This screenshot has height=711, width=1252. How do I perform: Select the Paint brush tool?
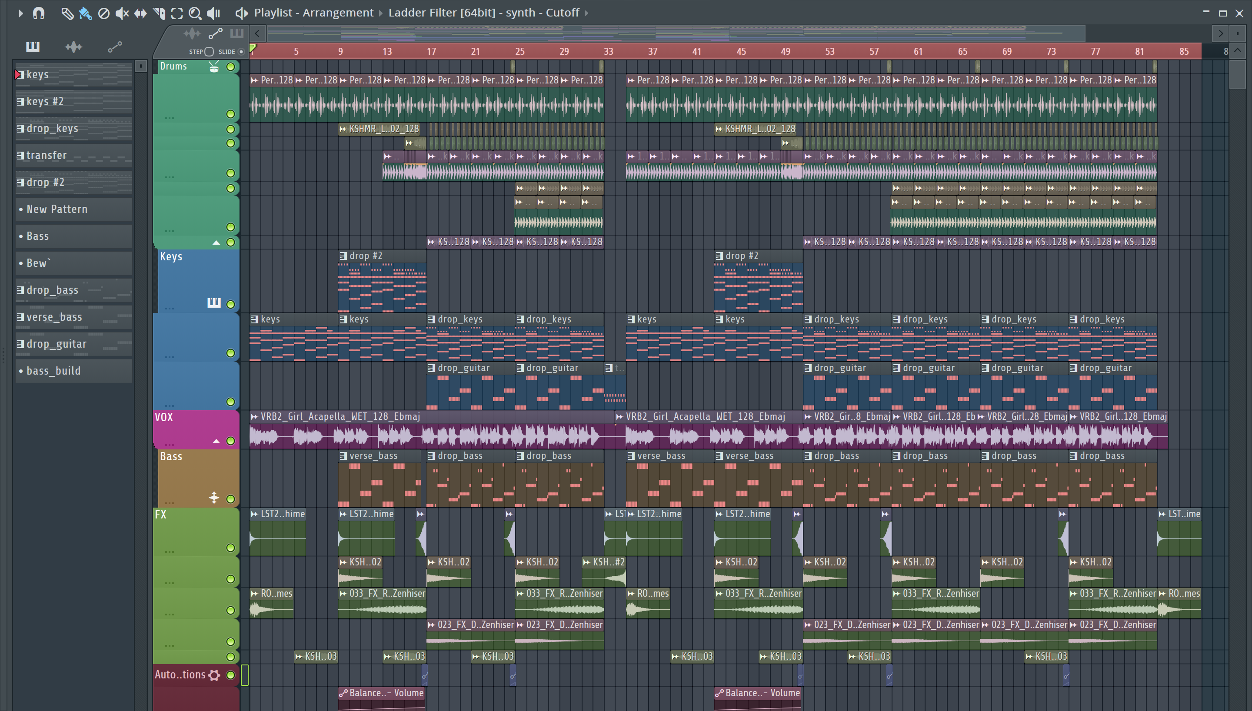click(86, 13)
